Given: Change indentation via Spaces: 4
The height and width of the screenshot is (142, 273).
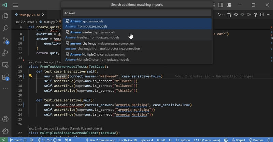Looking at the screenshot, I should [x=147, y=140].
